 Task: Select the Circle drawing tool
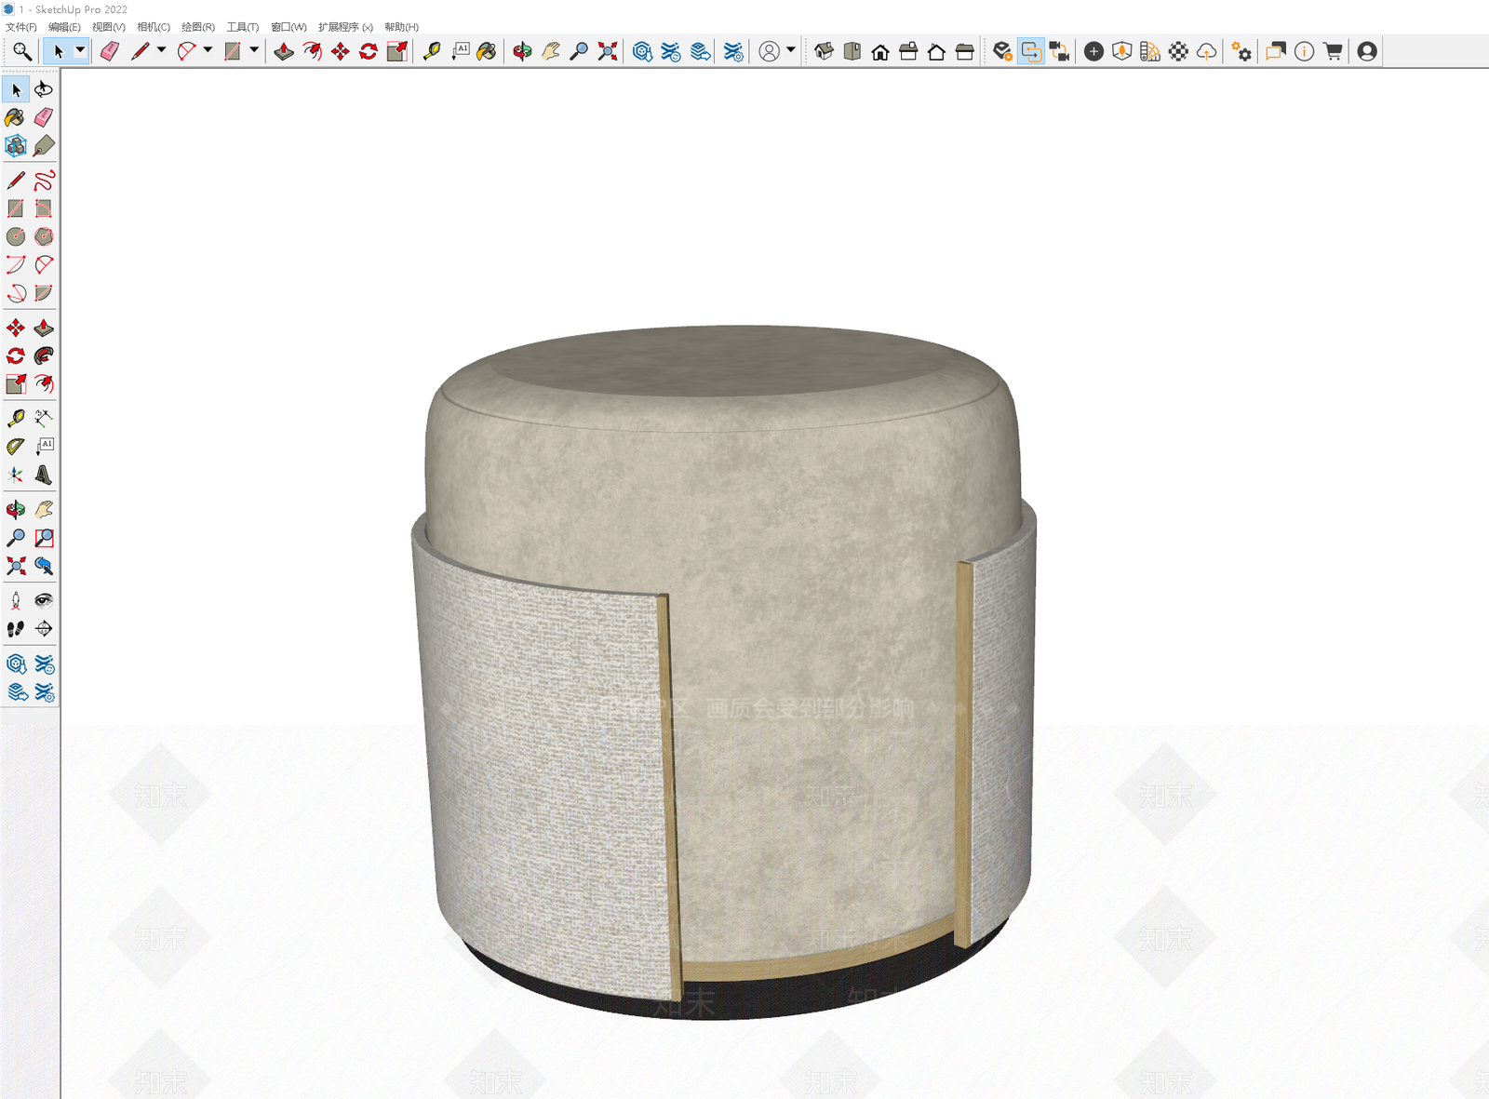[16, 236]
